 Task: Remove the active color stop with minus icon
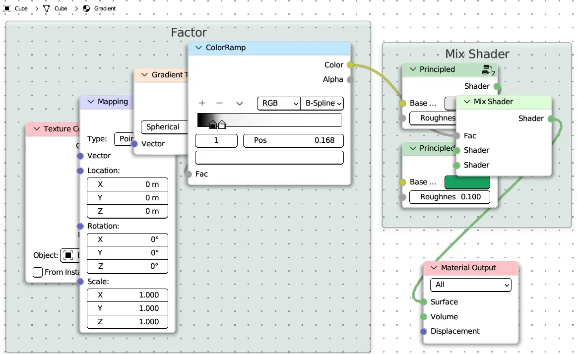click(x=219, y=103)
